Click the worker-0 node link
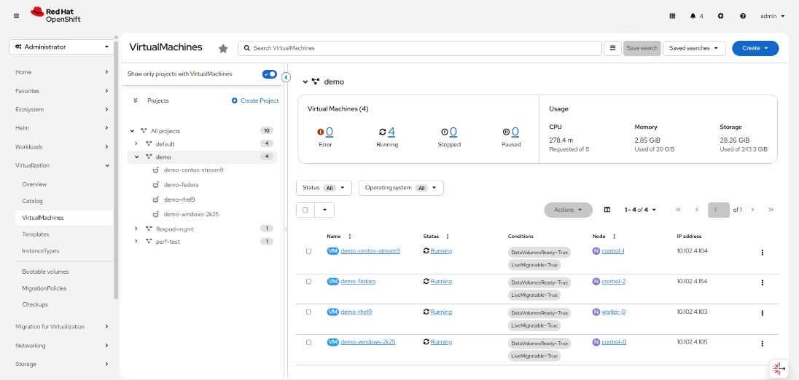 614,312
